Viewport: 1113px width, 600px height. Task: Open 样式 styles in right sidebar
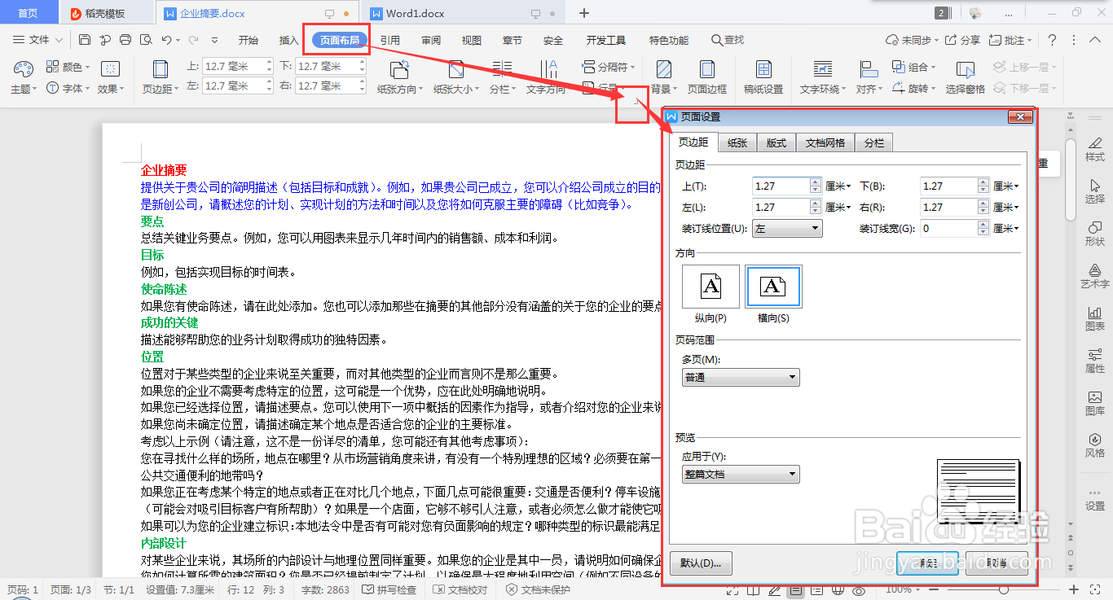(1095, 147)
